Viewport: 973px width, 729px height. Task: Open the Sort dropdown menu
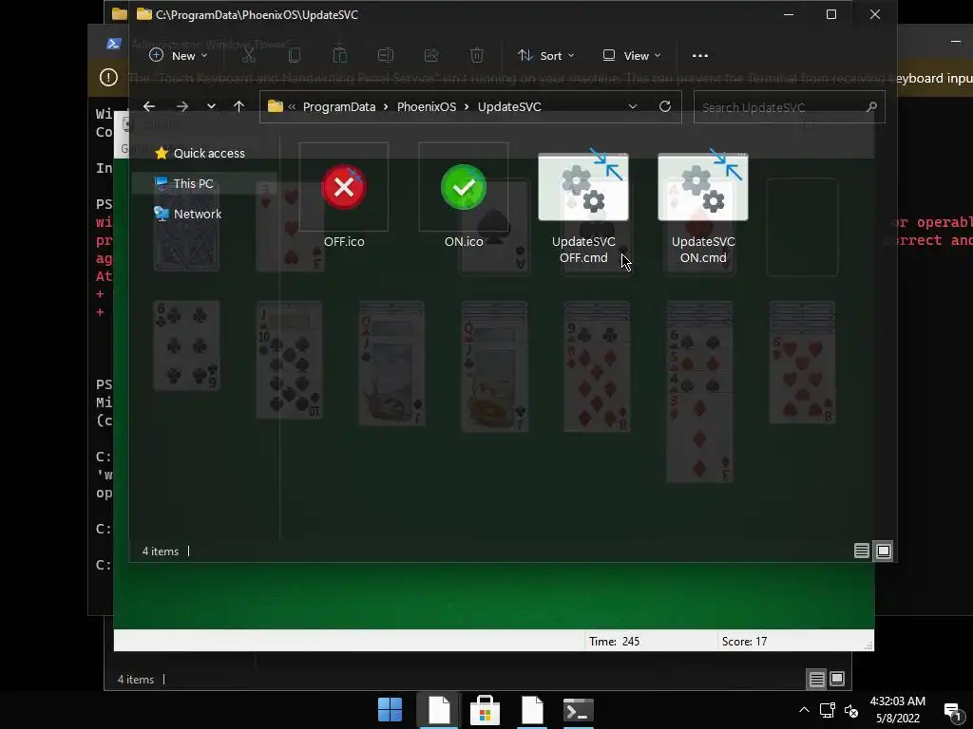pyautogui.click(x=546, y=56)
